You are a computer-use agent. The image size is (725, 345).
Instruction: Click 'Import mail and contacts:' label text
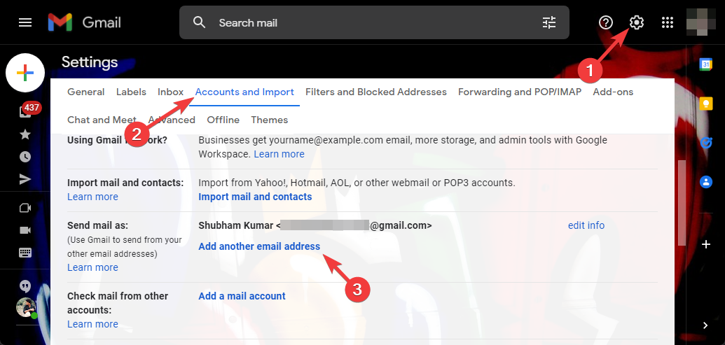pos(125,183)
